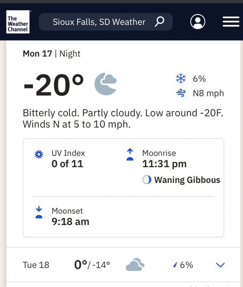243x287 pixels.
Task: Open the user account profile icon
Action: coord(198,22)
